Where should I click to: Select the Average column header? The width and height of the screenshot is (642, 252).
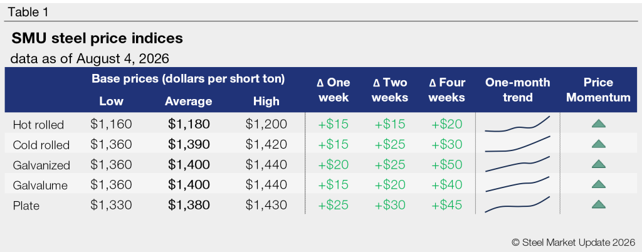[188, 101]
